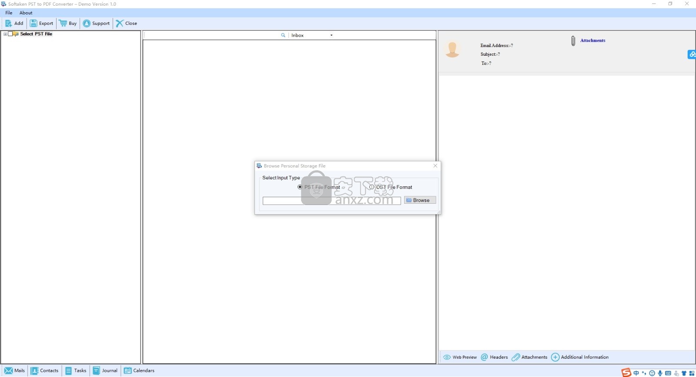Click the Sogou input method S icon
The image size is (696, 377).
626,373
